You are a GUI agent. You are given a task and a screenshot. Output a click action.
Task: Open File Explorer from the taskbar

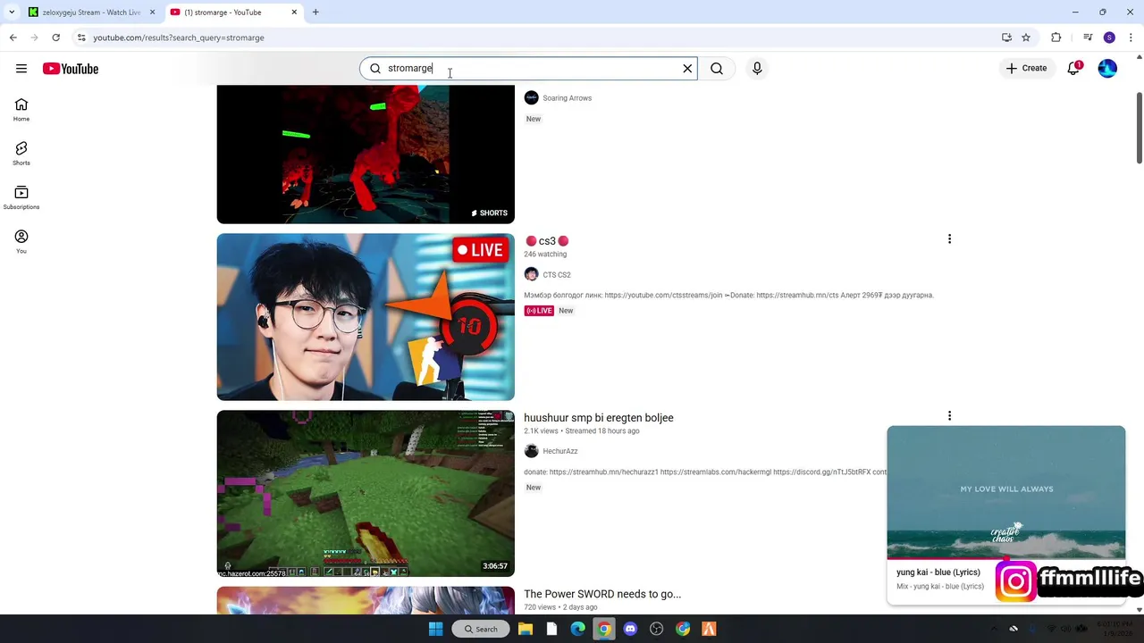526,629
